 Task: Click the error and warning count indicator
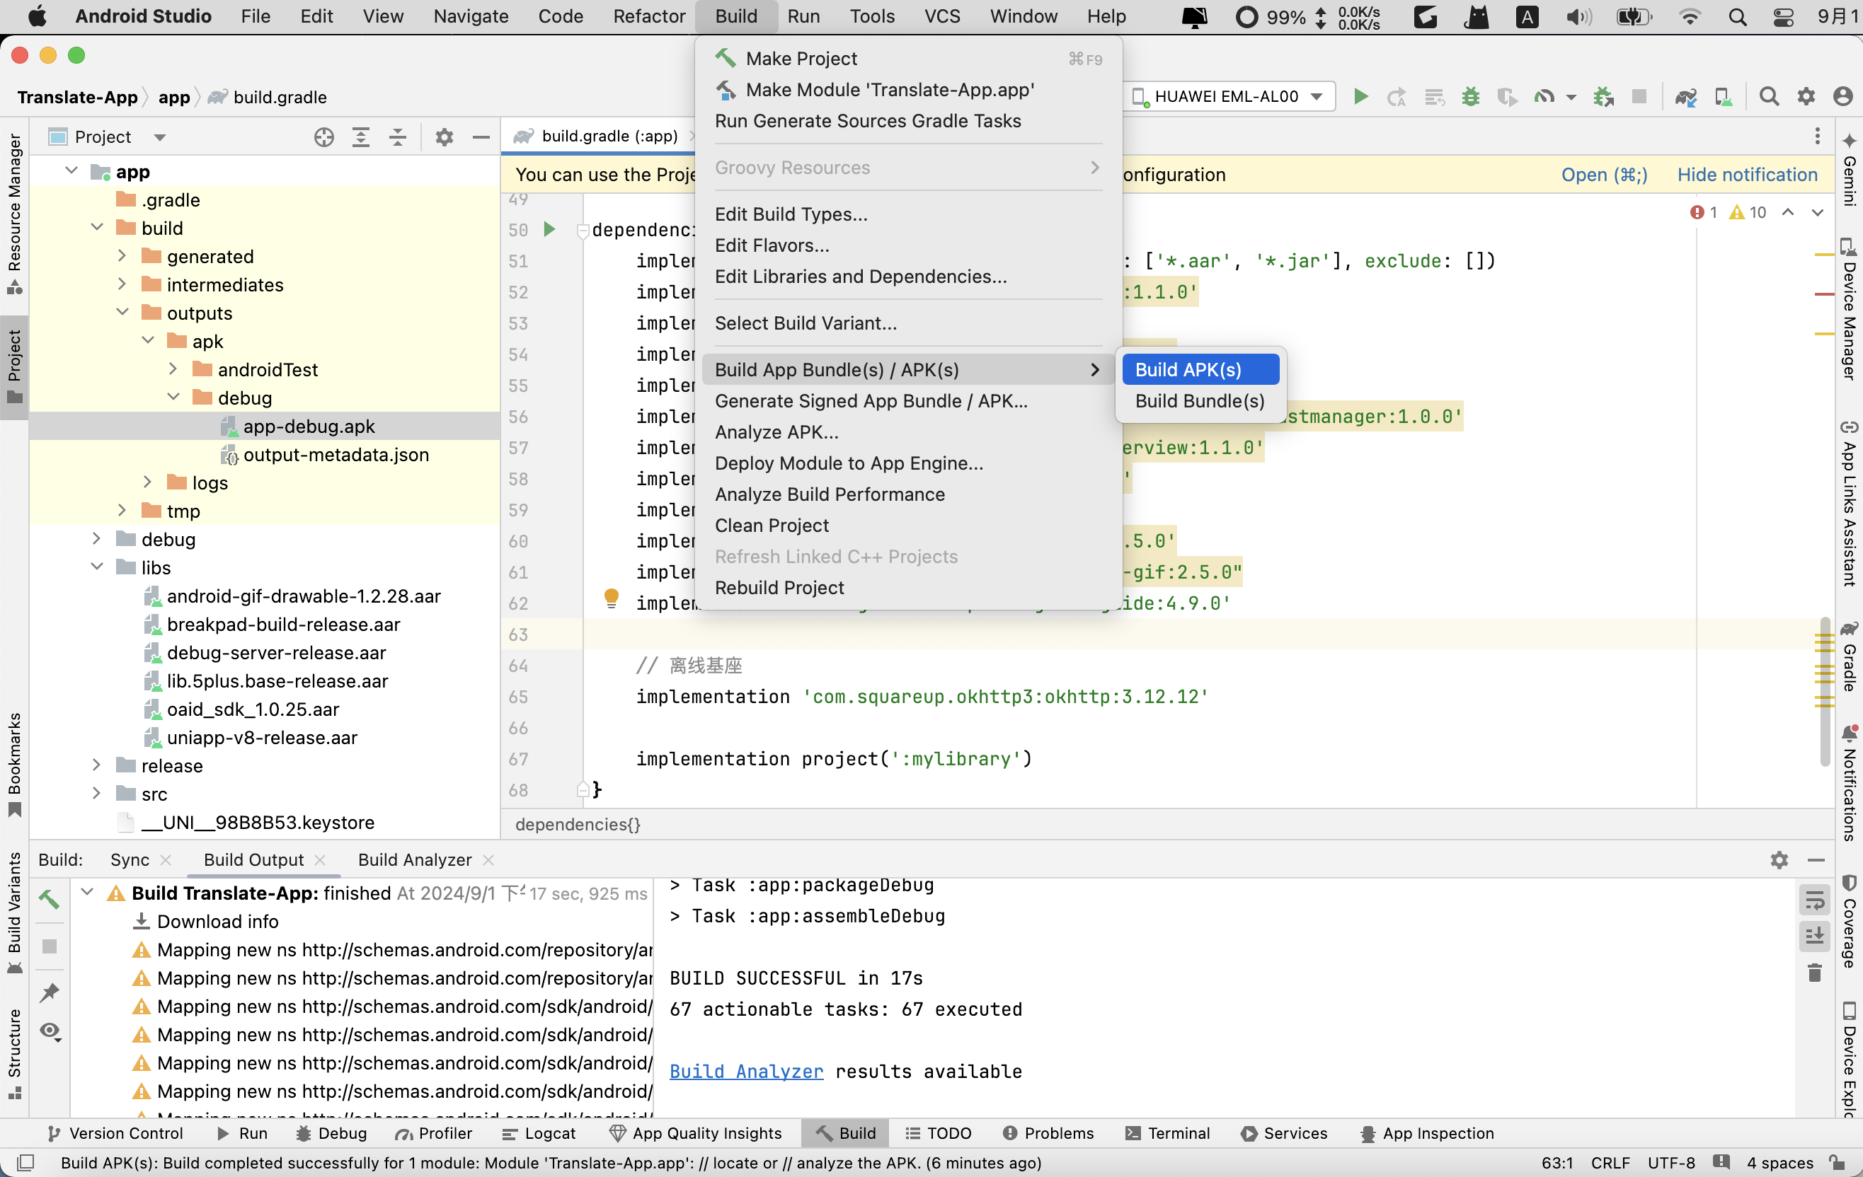click(x=1728, y=212)
